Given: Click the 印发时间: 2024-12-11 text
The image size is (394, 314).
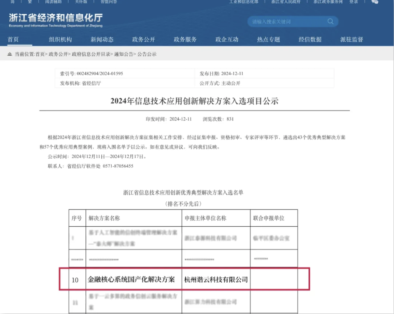Looking at the screenshot, I should tap(169, 119).
